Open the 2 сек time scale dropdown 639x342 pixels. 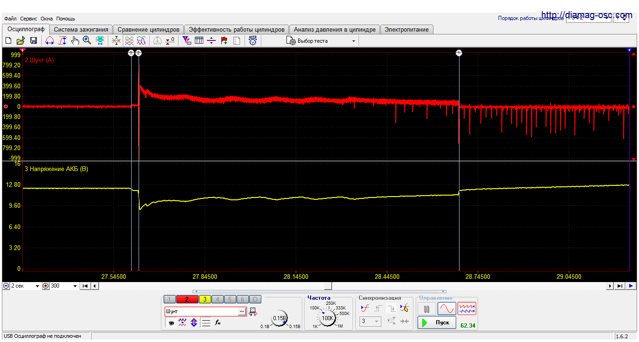click(25, 286)
